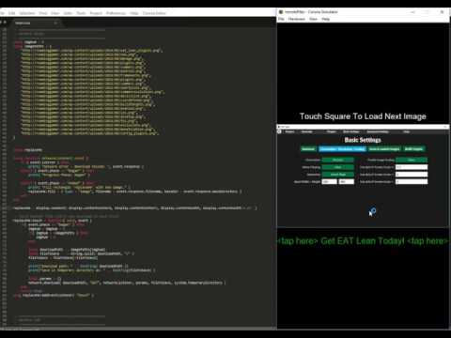The height and width of the screenshot is (338, 451).
Task: Click the third green option button on left
Action: pyautogui.click(x=338, y=175)
